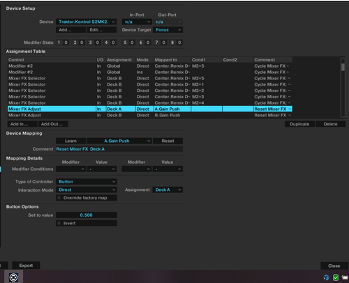Click the Modifier State 7 value

164,43
